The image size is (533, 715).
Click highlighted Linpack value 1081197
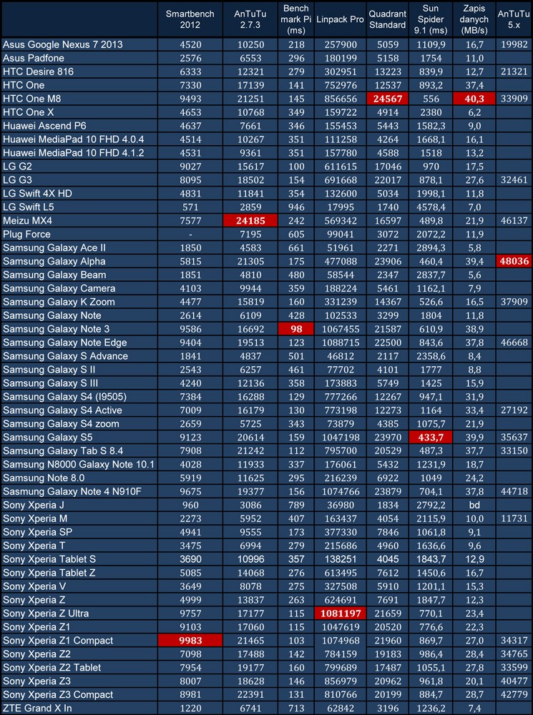point(340,613)
